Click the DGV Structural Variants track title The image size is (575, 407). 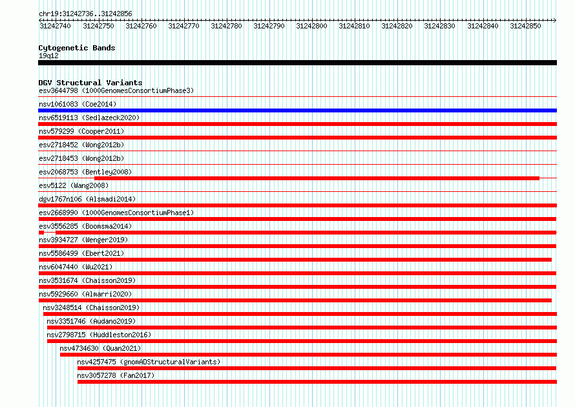point(90,83)
